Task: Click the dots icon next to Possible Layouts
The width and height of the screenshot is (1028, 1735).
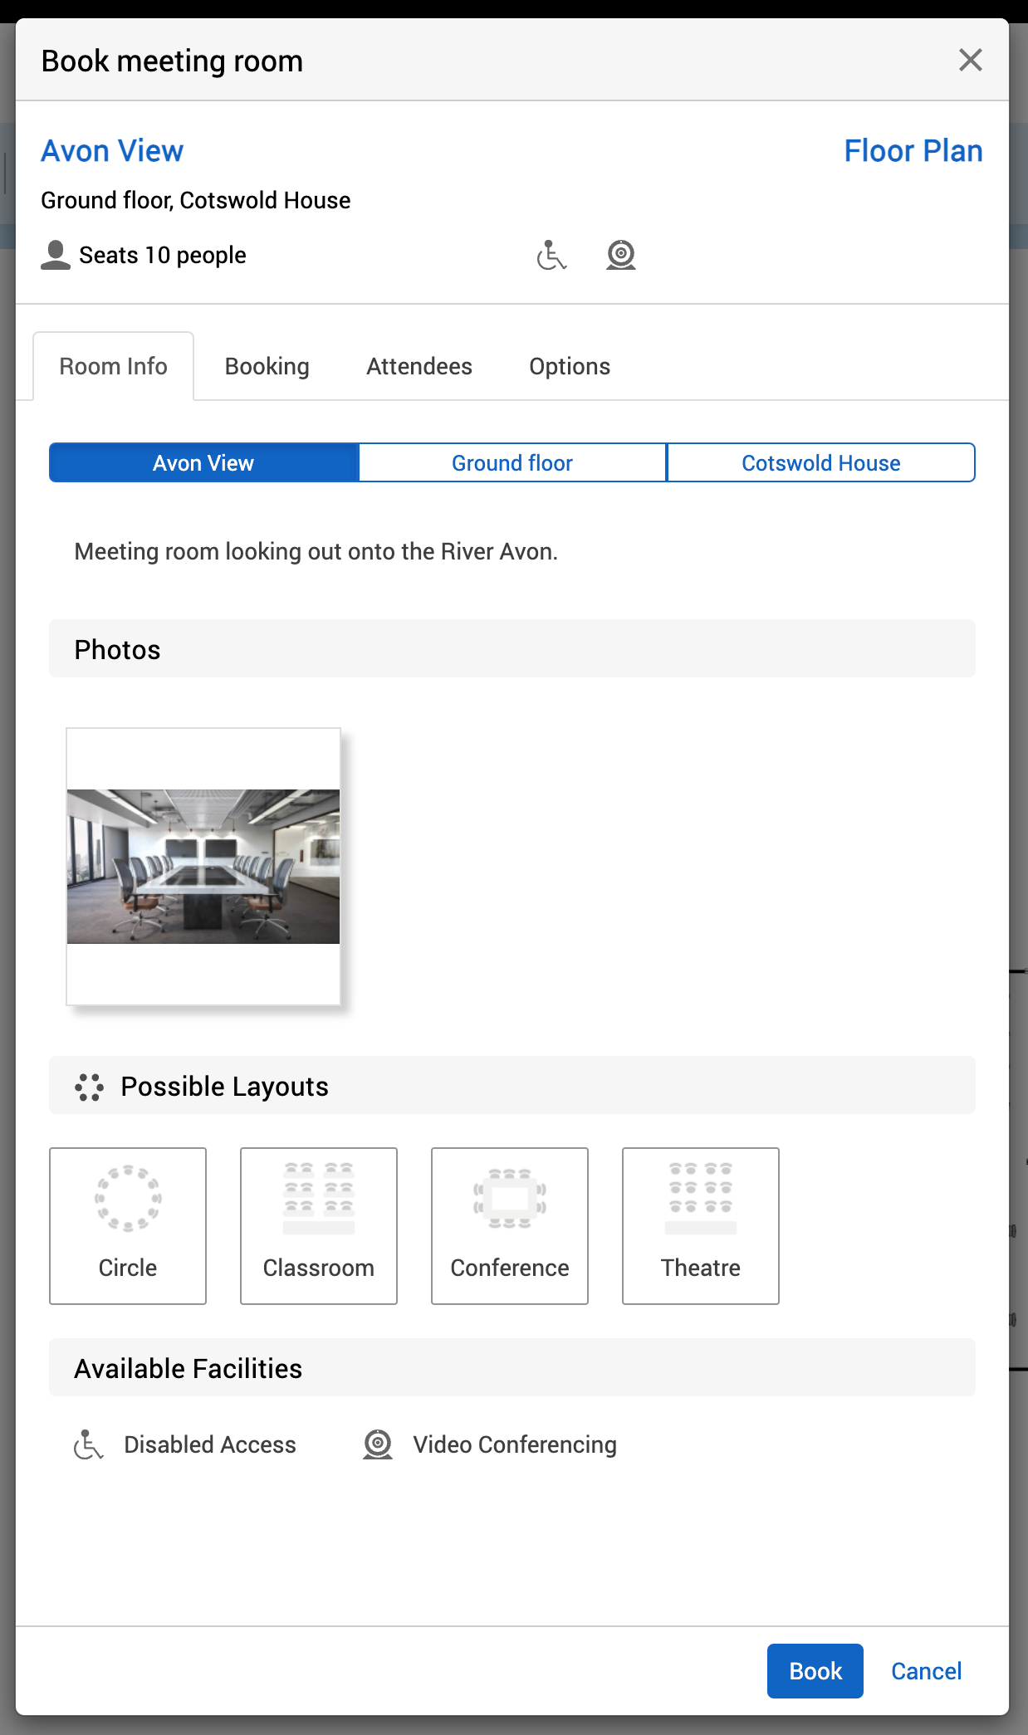Action: (x=89, y=1087)
